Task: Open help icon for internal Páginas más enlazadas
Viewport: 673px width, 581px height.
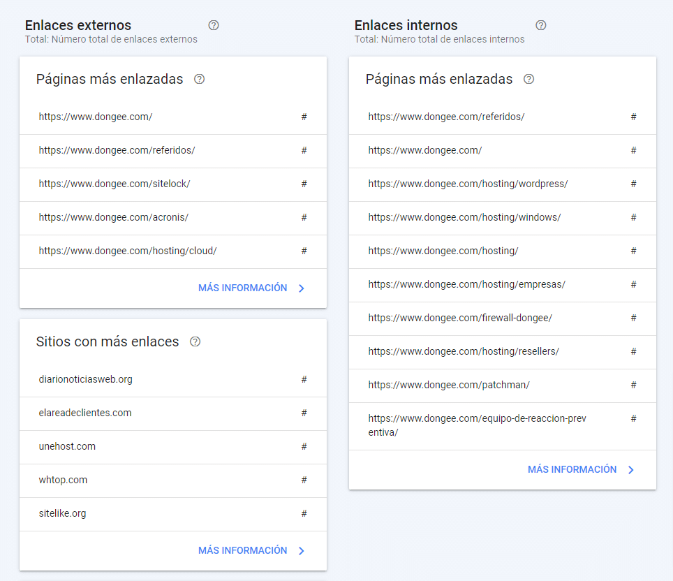Action: tap(528, 79)
